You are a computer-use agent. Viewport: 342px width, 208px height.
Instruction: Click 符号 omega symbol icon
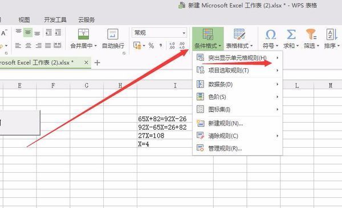pos(270,34)
